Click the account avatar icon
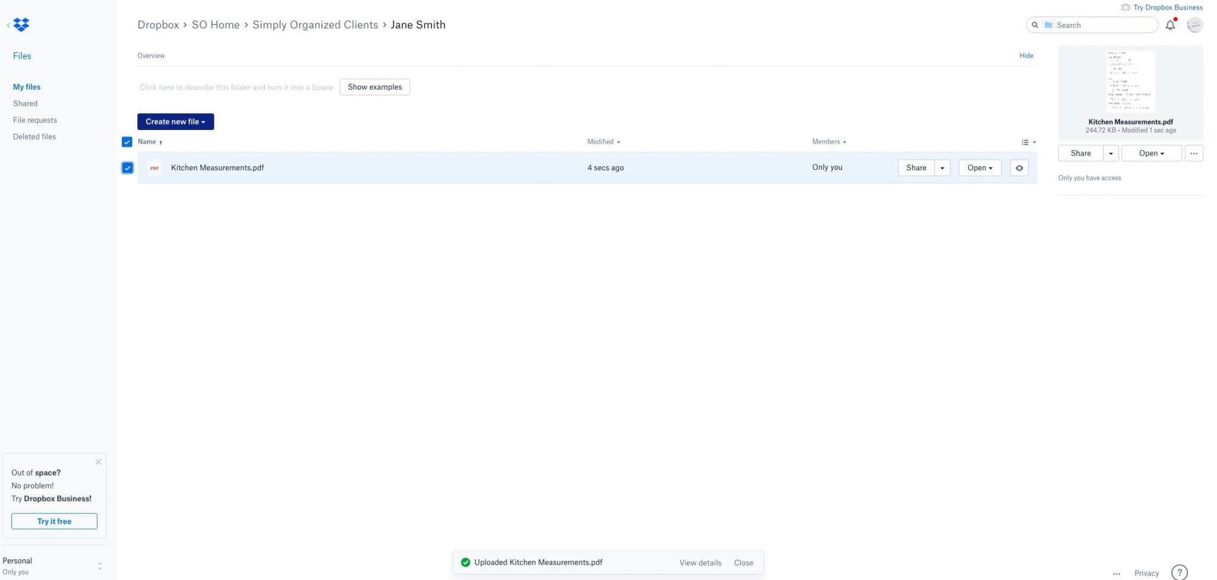This screenshot has width=1217, height=580. click(1194, 25)
